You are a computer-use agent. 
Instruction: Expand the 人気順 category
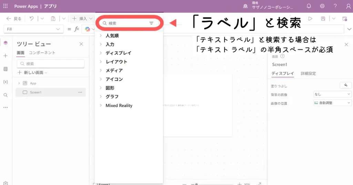click(x=112, y=35)
